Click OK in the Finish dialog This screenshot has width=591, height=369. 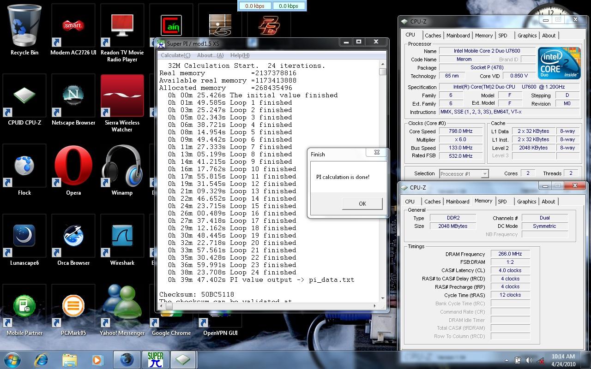362,203
